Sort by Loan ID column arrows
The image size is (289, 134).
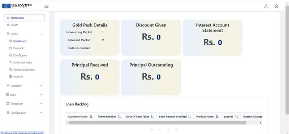[x=237, y=117]
